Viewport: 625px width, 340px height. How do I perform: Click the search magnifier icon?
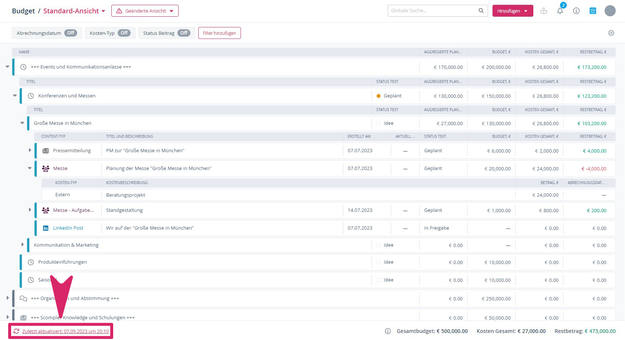click(481, 11)
